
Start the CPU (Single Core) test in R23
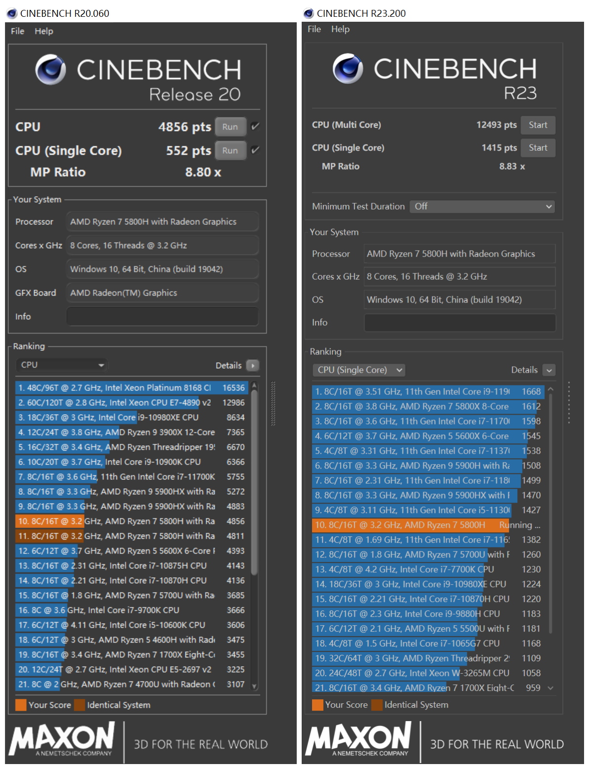point(538,148)
